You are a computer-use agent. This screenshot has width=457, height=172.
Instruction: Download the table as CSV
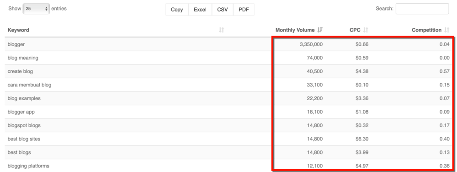tap(223, 10)
